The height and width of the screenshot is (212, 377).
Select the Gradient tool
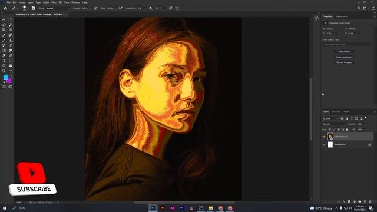pos(4,50)
